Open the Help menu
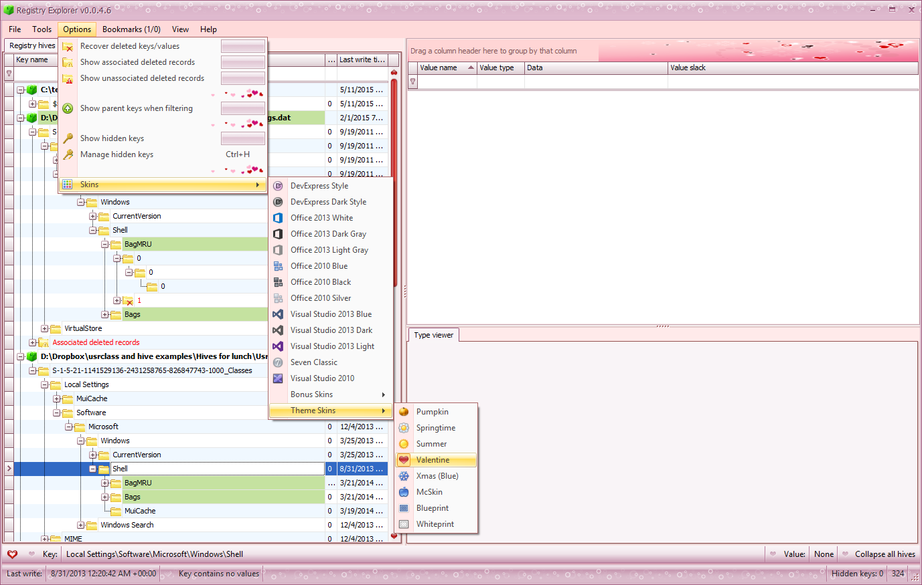This screenshot has height=585, width=922. pos(208,29)
